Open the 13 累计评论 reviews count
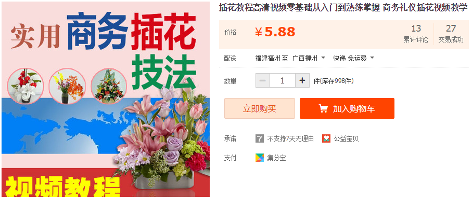Viewport: 472px width, 209px height. [416, 34]
